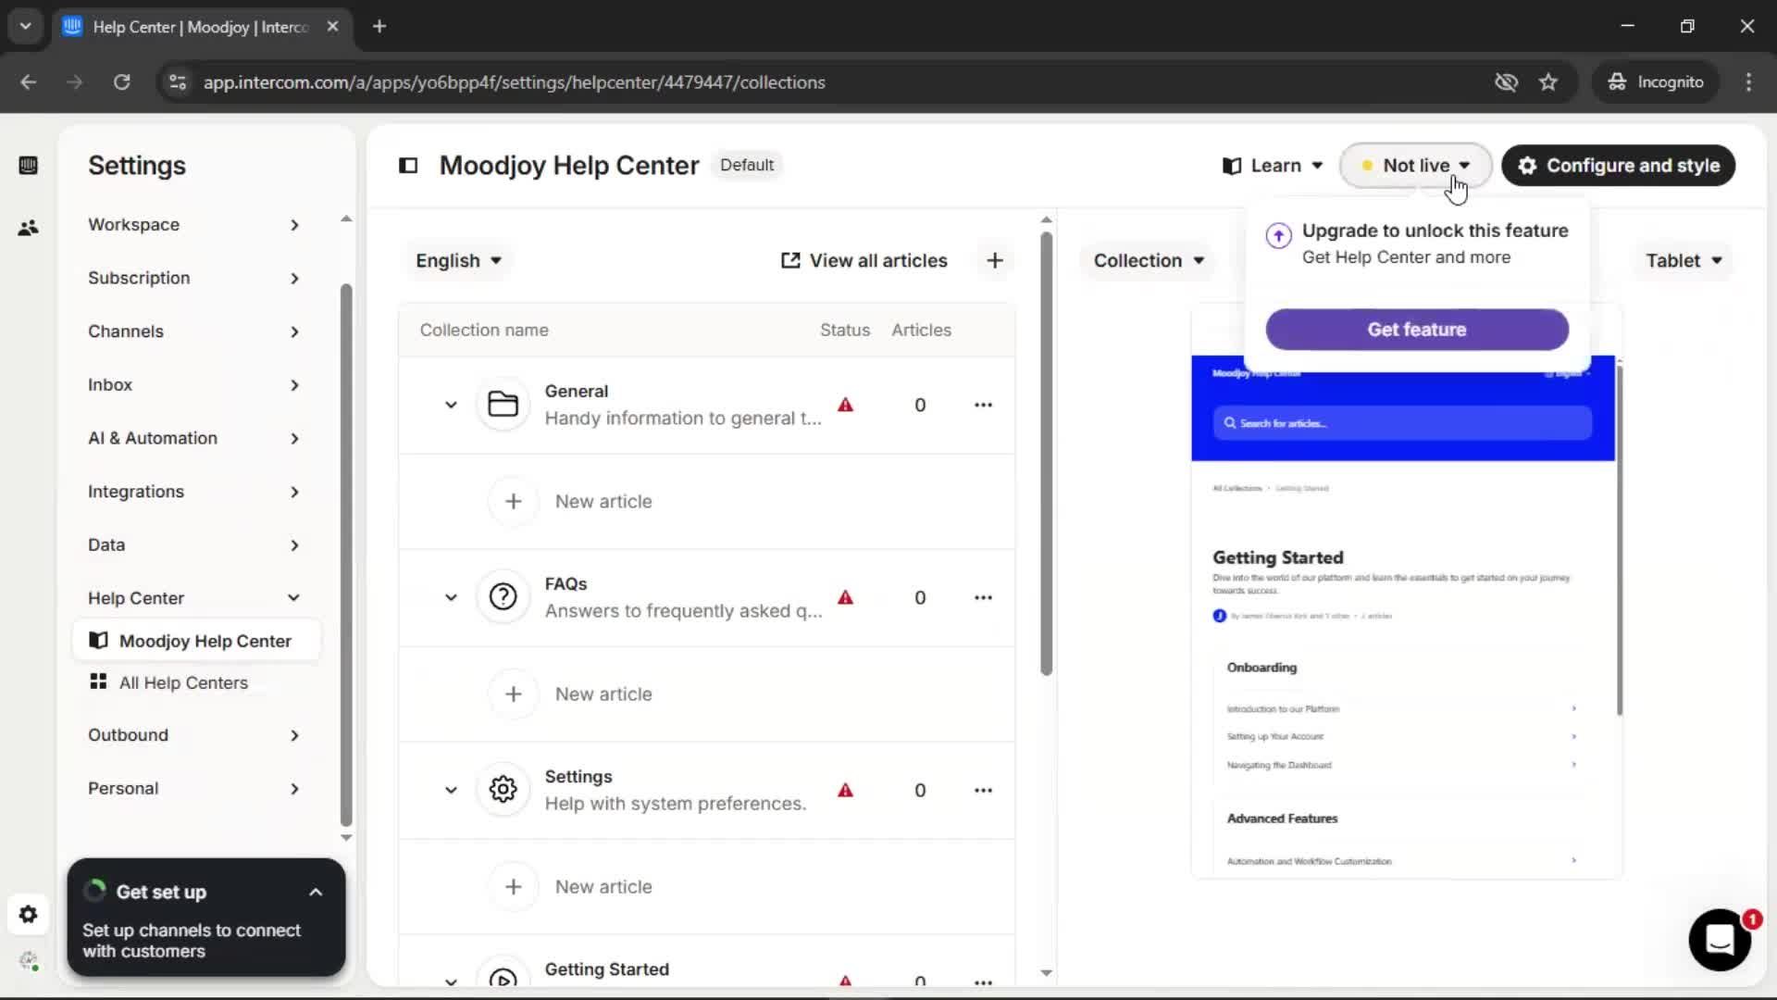Toggle the sidebar panel icon beside Moodjoy Help Center title
1777x1000 pixels.
click(x=408, y=166)
